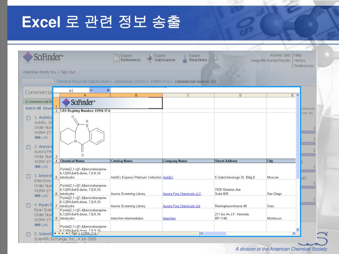The height and width of the screenshot is (254, 339).
Task: Click the chain link icon under Interchim entry
Action: (x=37, y=196)
